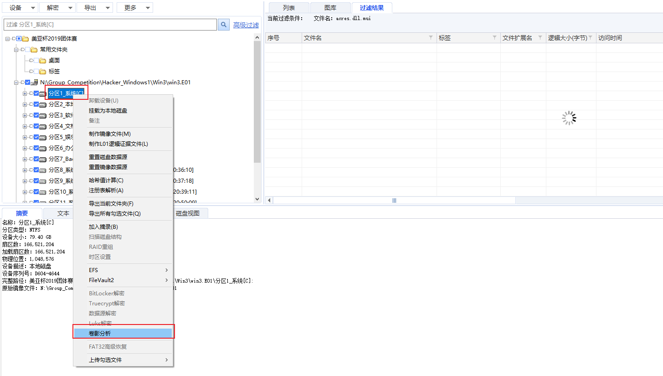Choose 导出当前文件夹(F) menu entry
This screenshot has width=663, height=376.
tap(123, 204)
